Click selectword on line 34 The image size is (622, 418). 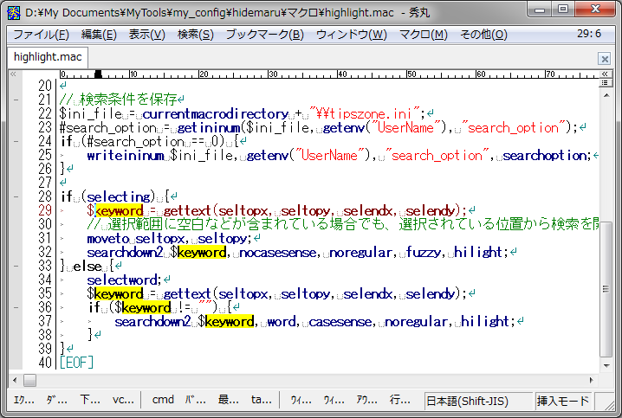click(x=122, y=280)
